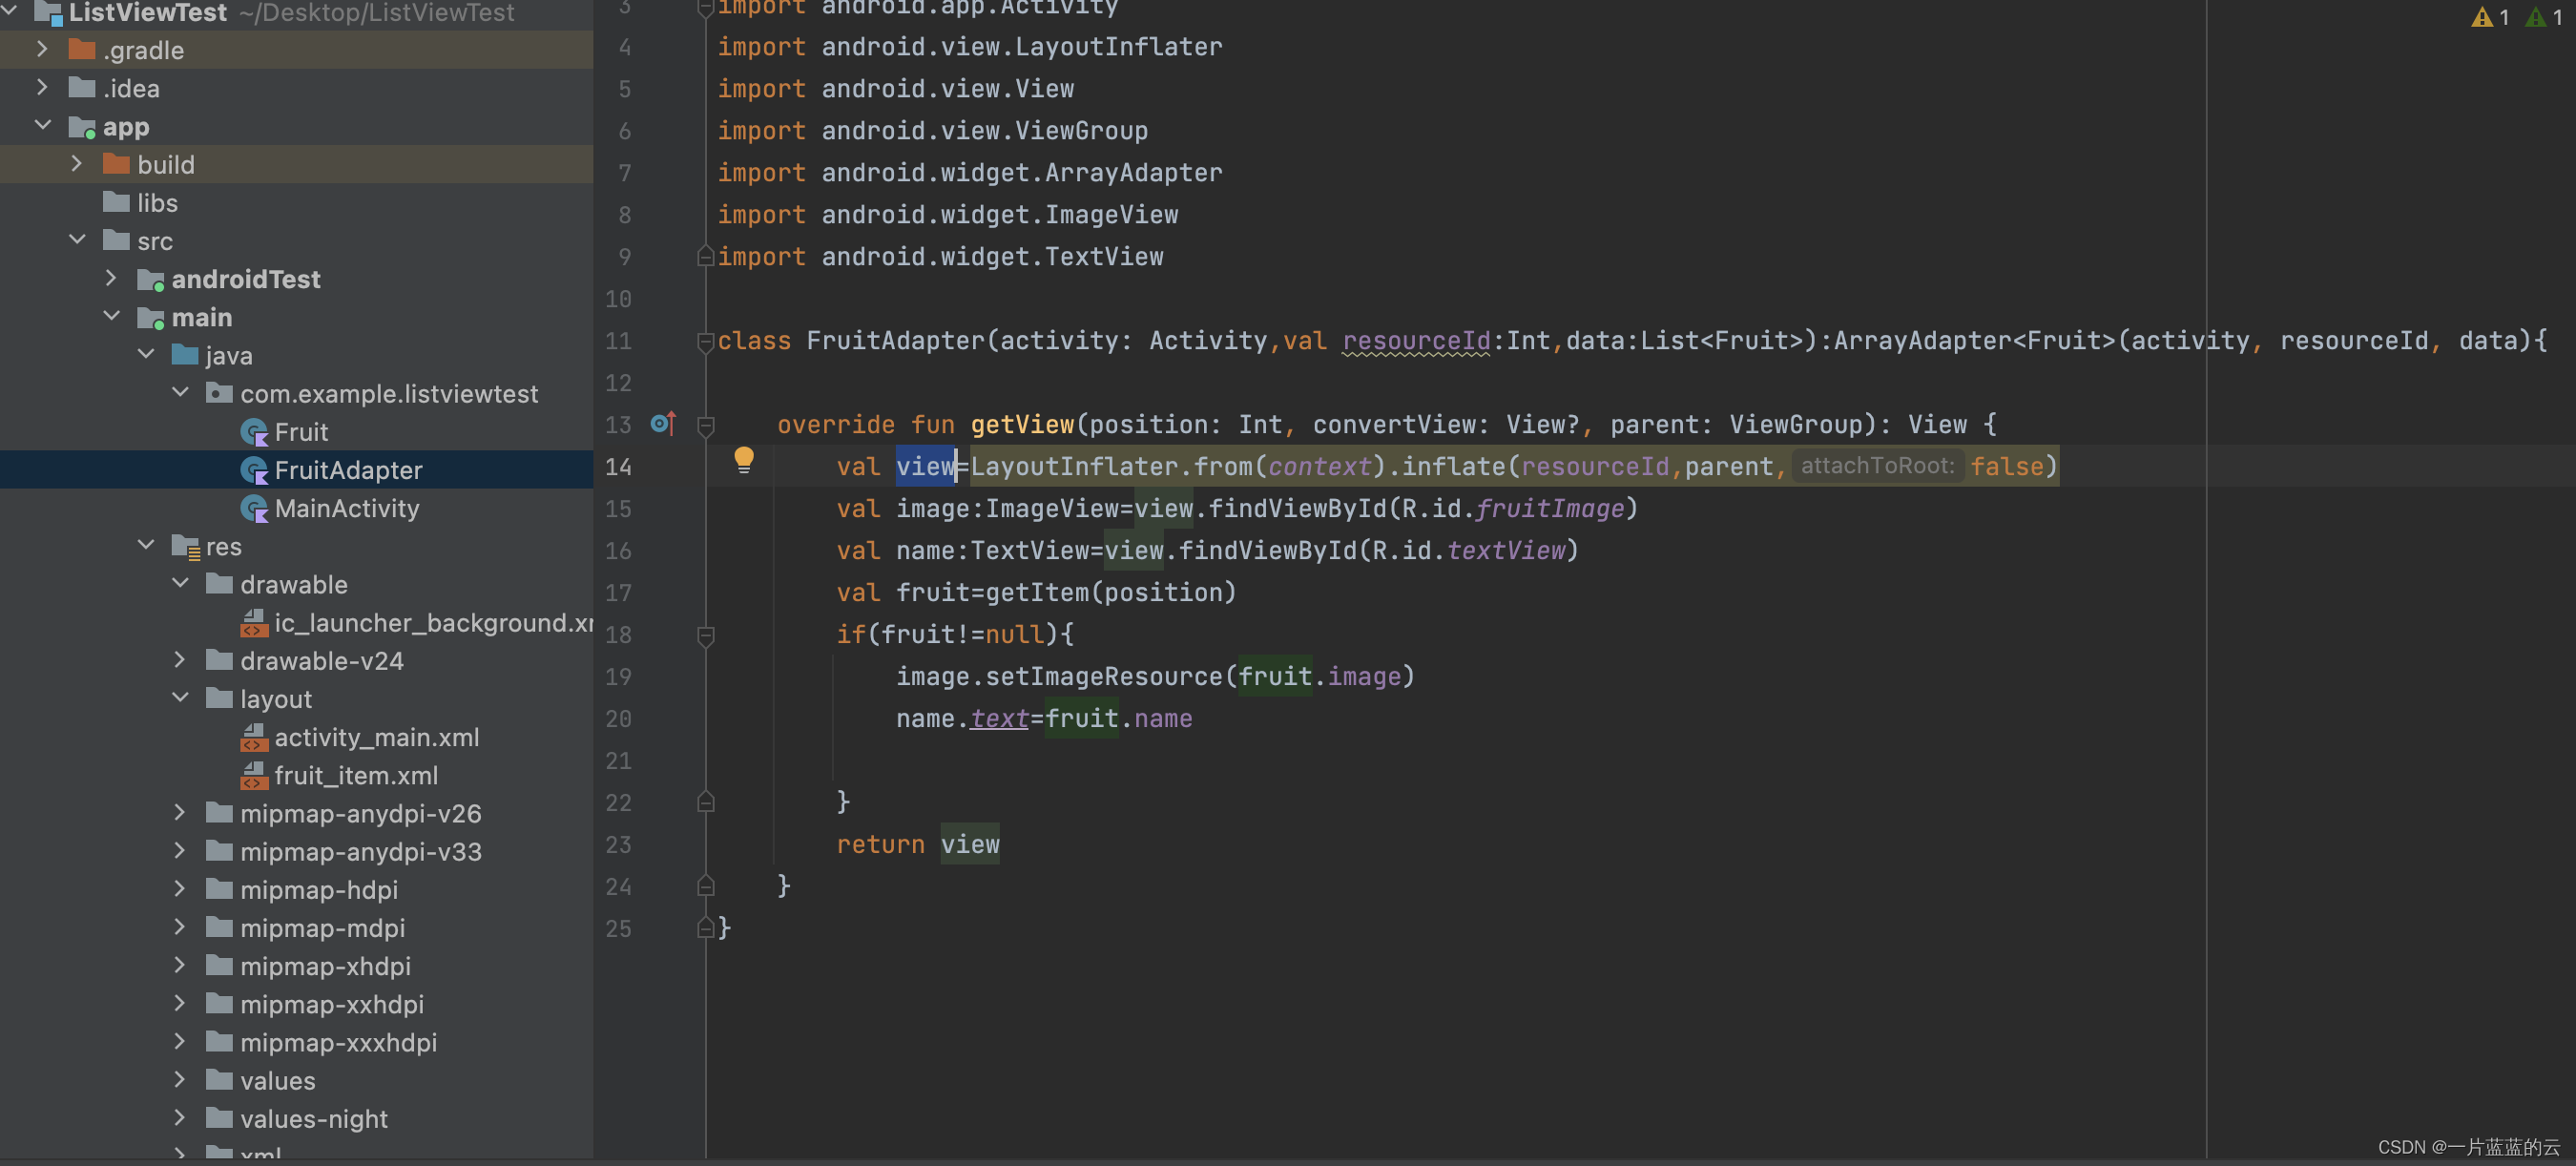This screenshot has width=2576, height=1166.
Task: Click the override gutter icon on line 13
Action: (662, 424)
